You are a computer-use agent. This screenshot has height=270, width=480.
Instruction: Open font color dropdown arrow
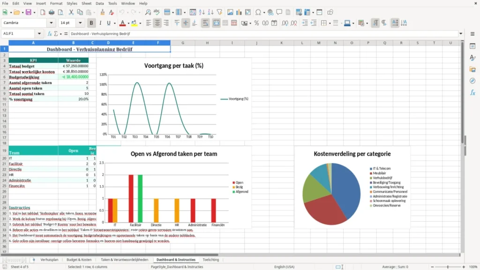(x=128, y=23)
